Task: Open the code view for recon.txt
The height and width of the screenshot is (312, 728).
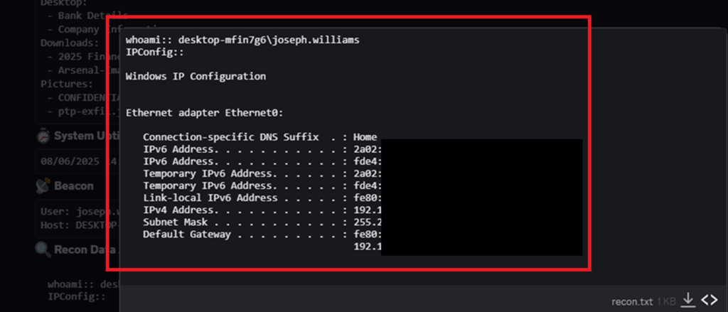Action: click(710, 300)
